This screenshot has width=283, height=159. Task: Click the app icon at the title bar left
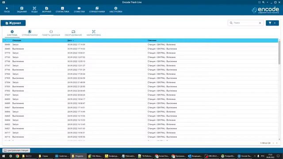pyautogui.click(x=4, y=2)
